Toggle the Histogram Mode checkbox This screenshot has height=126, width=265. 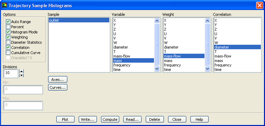8,32
